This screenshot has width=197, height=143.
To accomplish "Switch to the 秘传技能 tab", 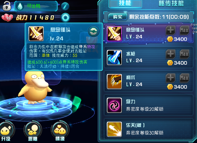I will pos(171,4).
